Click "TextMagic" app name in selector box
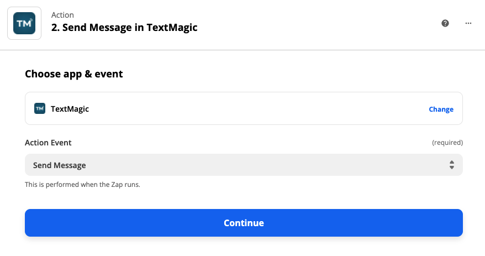The height and width of the screenshot is (256, 485). (70, 109)
